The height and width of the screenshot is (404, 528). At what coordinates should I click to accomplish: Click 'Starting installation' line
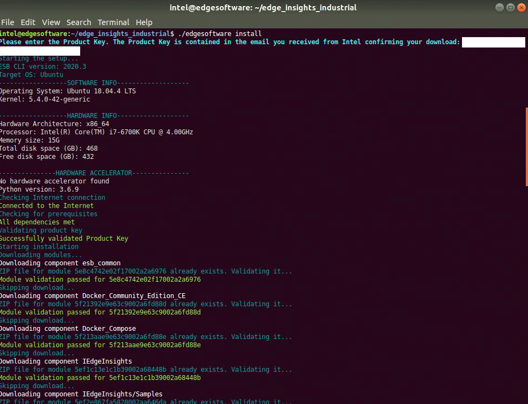(39, 246)
